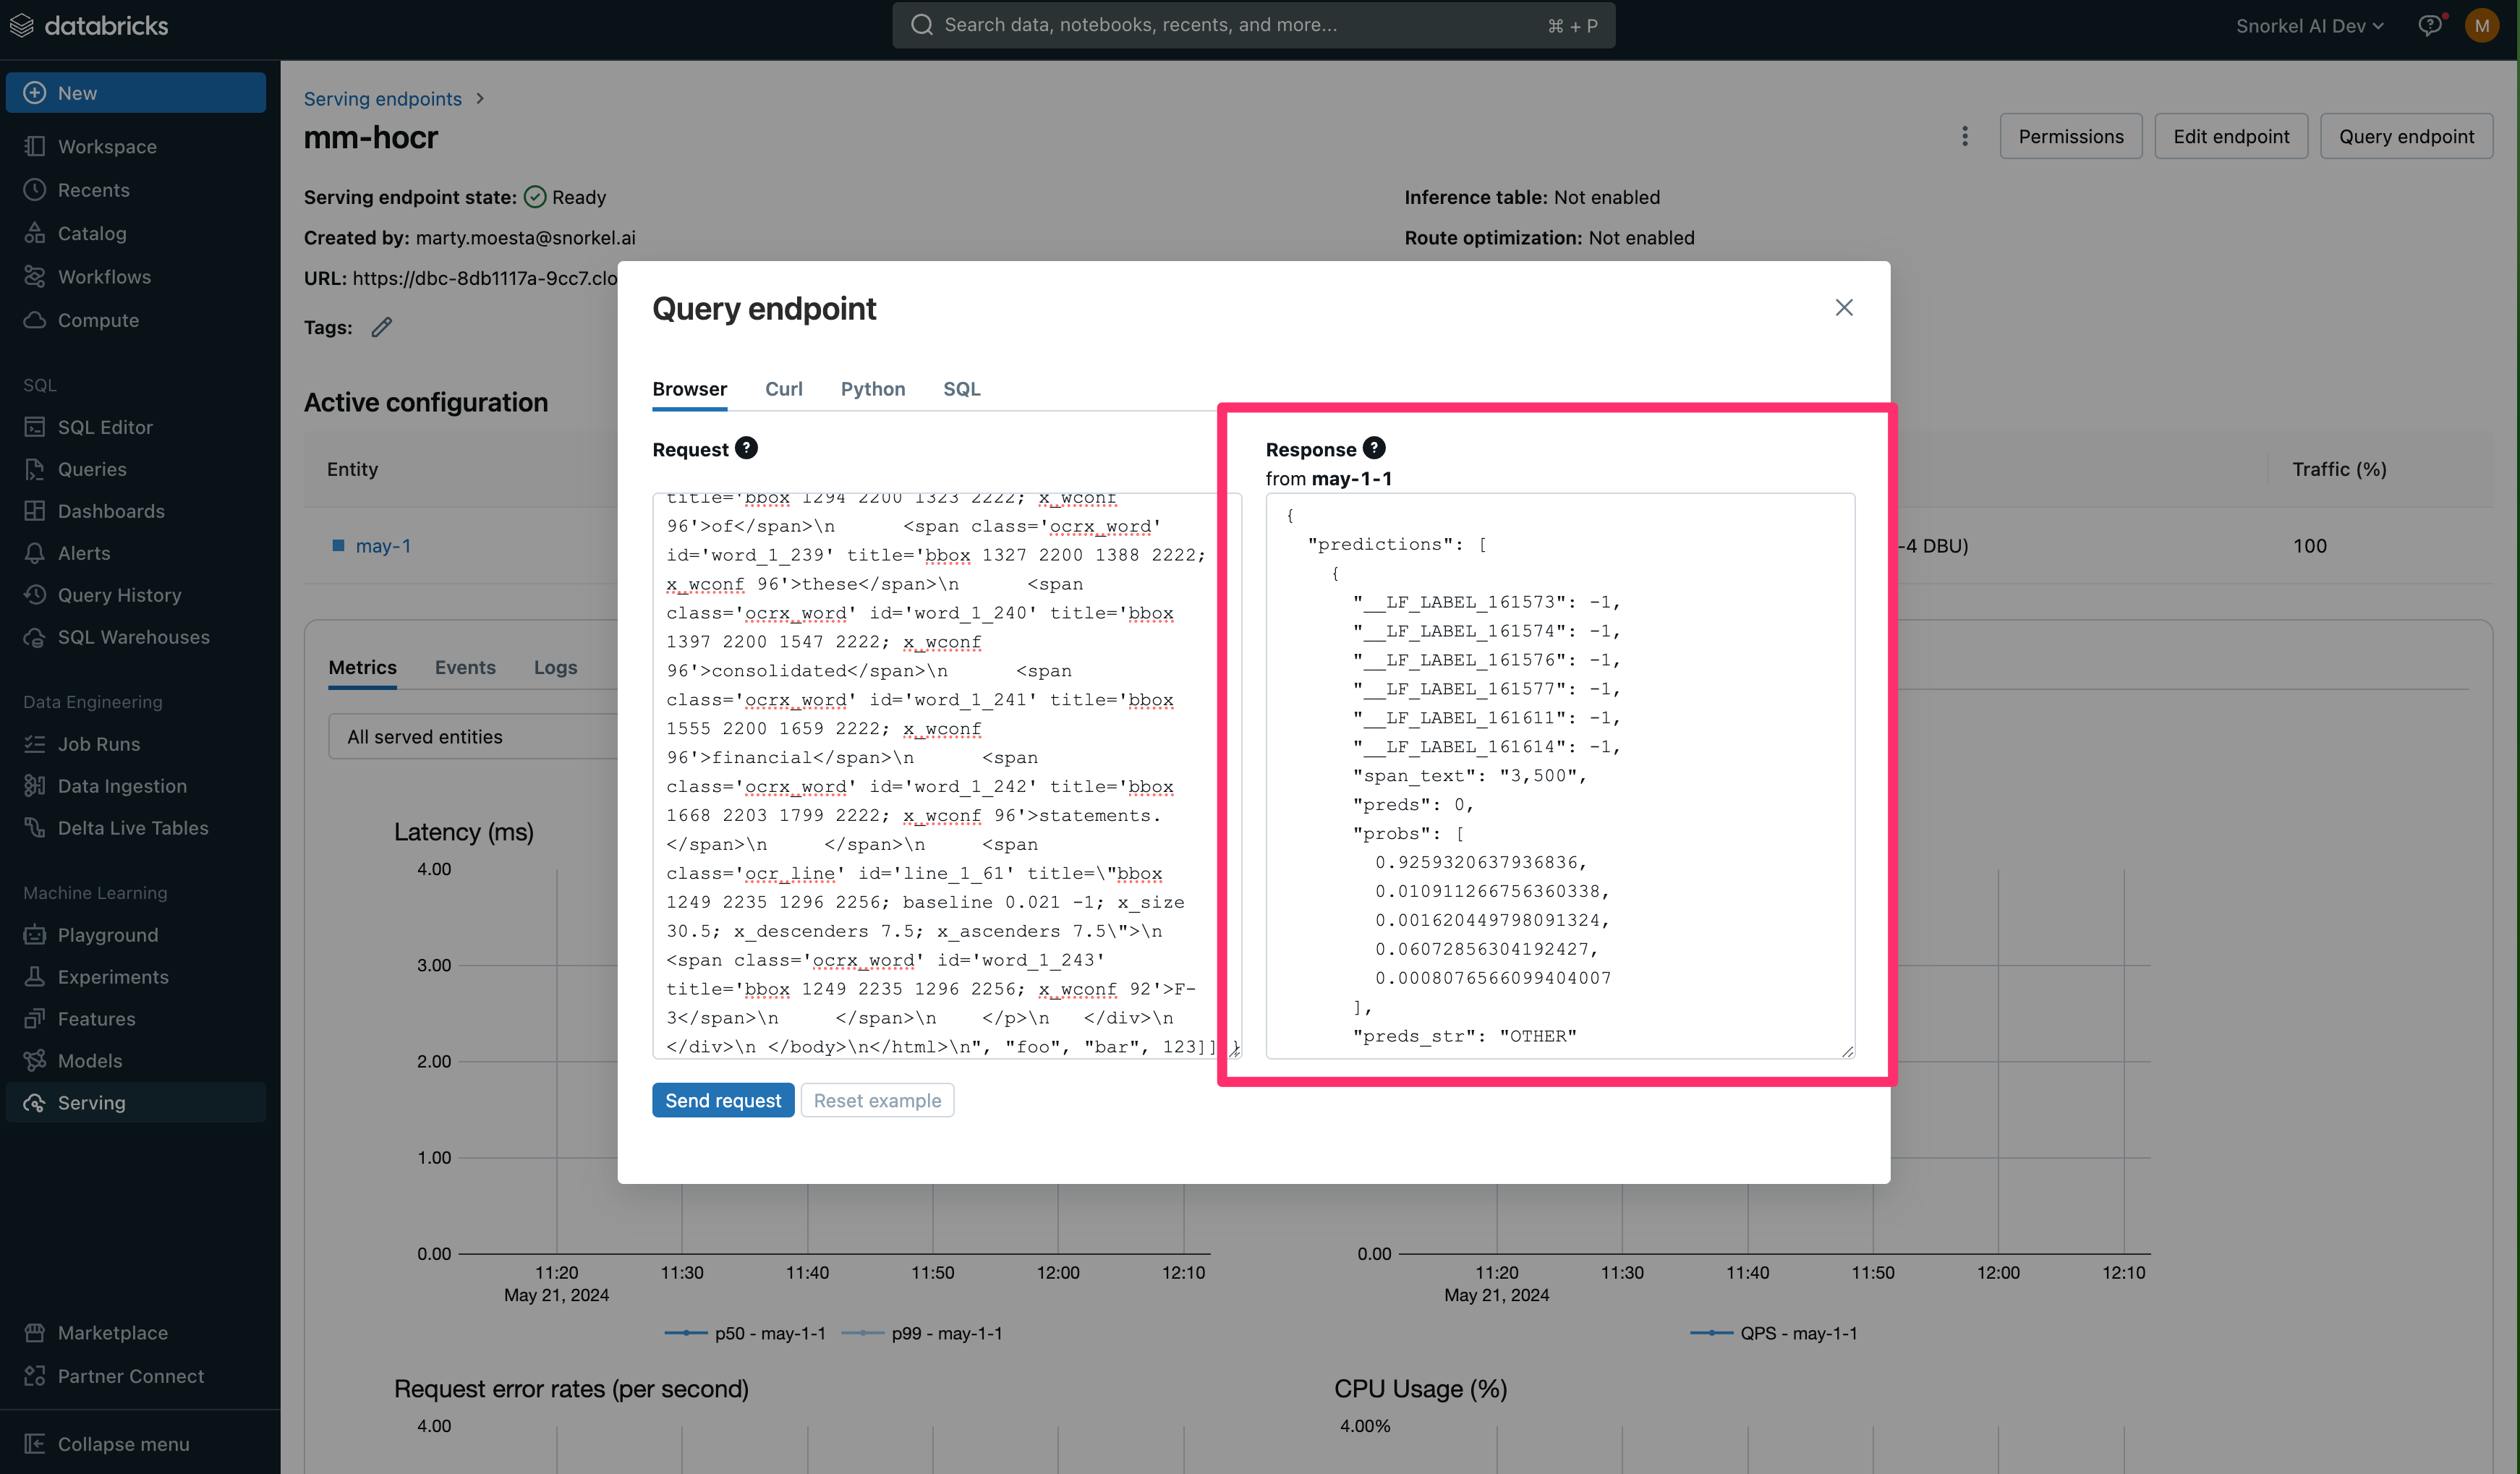The width and height of the screenshot is (2520, 1474).
Task: Switch to the Python tab
Action: tap(873, 389)
